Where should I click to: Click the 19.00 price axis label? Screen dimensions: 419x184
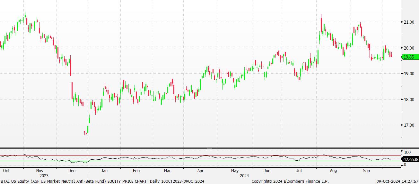[x=409, y=74]
